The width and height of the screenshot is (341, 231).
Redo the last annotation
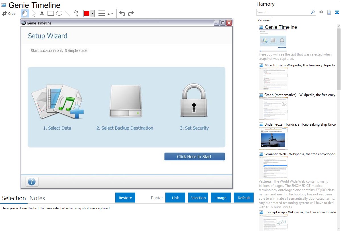[131, 13]
